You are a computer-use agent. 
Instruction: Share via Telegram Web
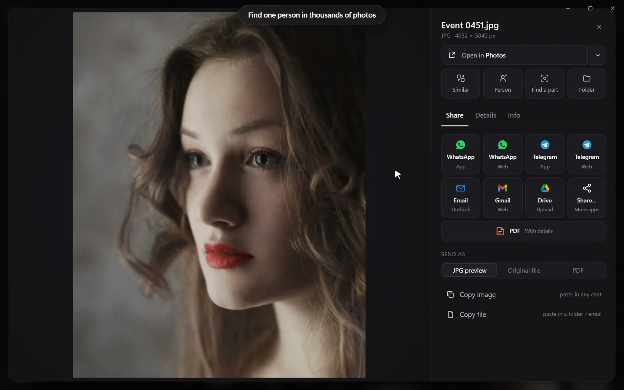pyautogui.click(x=587, y=154)
